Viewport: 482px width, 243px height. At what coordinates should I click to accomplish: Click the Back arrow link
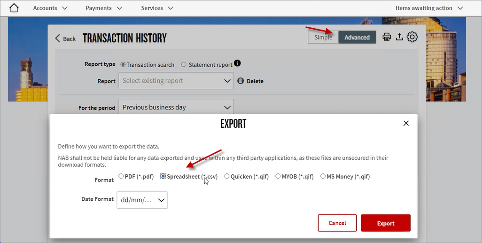(65, 39)
